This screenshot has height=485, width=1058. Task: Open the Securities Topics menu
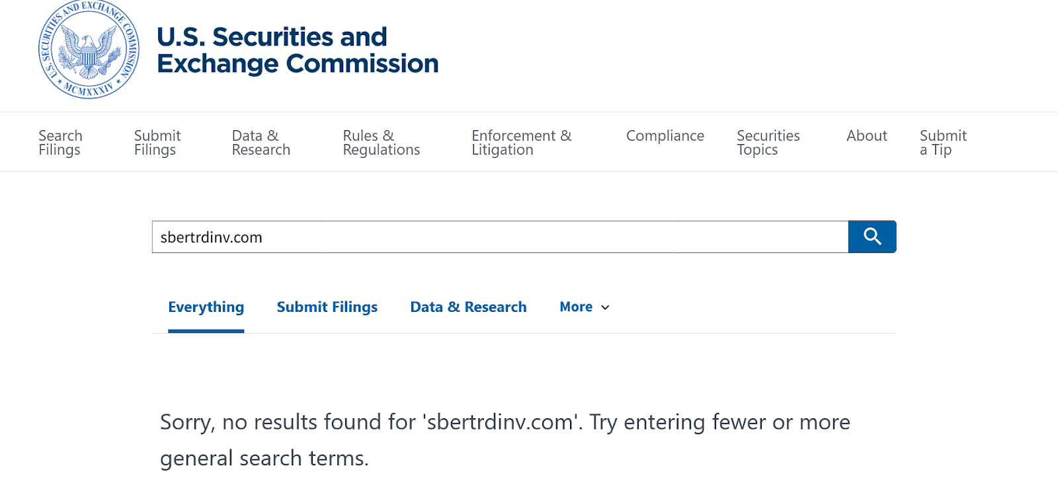pyautogui.click(x=768, y=143)
